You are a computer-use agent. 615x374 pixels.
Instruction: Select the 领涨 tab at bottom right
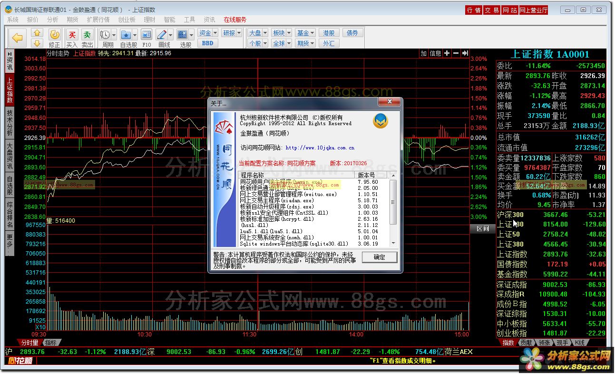pos(544,343)
